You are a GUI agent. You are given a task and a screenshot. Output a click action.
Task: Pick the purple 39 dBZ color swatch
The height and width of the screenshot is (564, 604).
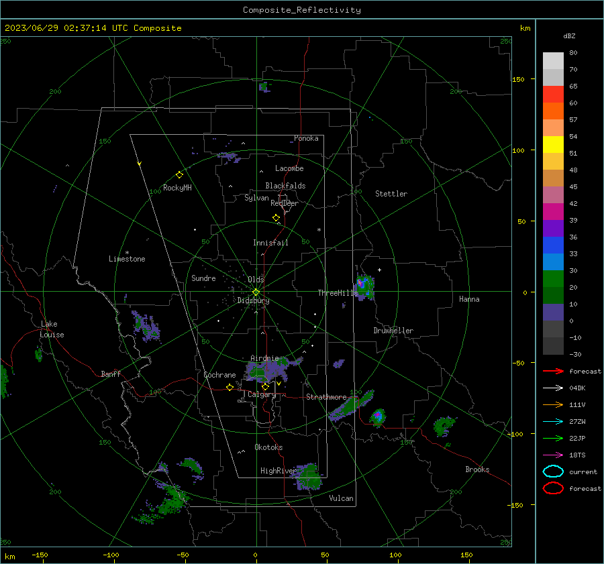click(x=553, y=228)
